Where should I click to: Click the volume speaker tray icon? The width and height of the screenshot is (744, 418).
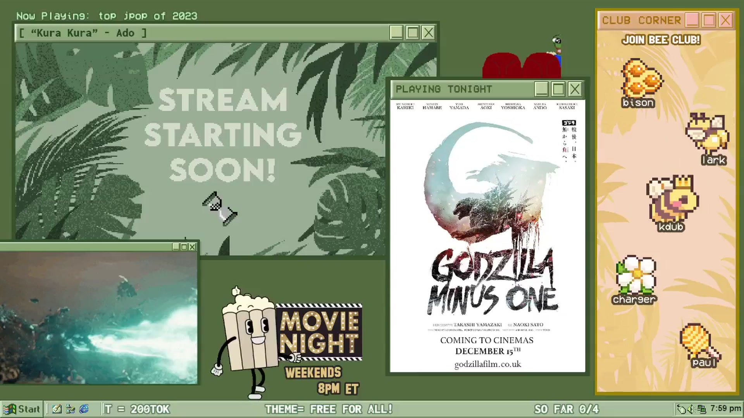(691, 409)
